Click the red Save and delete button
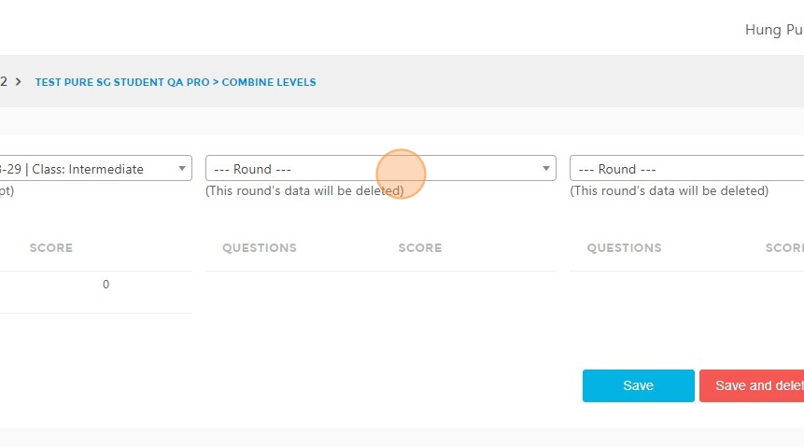The width and height of the screenshot is (804, 447). tap(752, 385)
